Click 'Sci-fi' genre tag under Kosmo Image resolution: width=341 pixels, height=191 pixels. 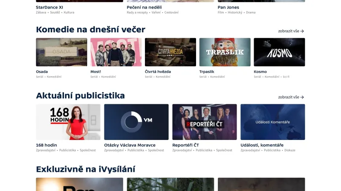pyautogui.click(x=286, y=77)
